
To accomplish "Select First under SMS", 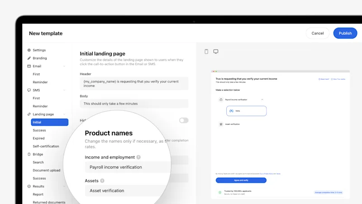I will [x=36, y=98].
